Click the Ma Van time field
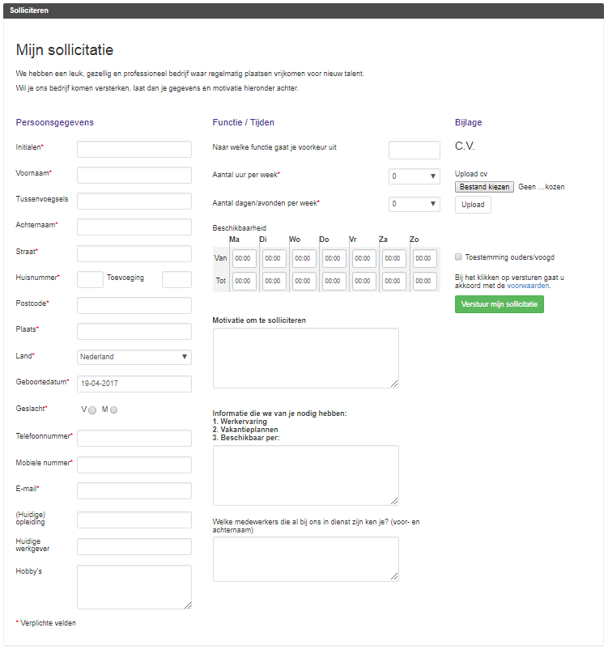 [x=244, y=258]
